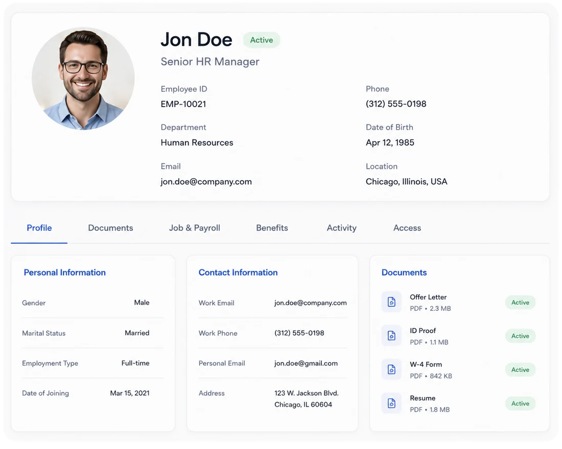Click the Offer Letter file name

pos(428,297)
